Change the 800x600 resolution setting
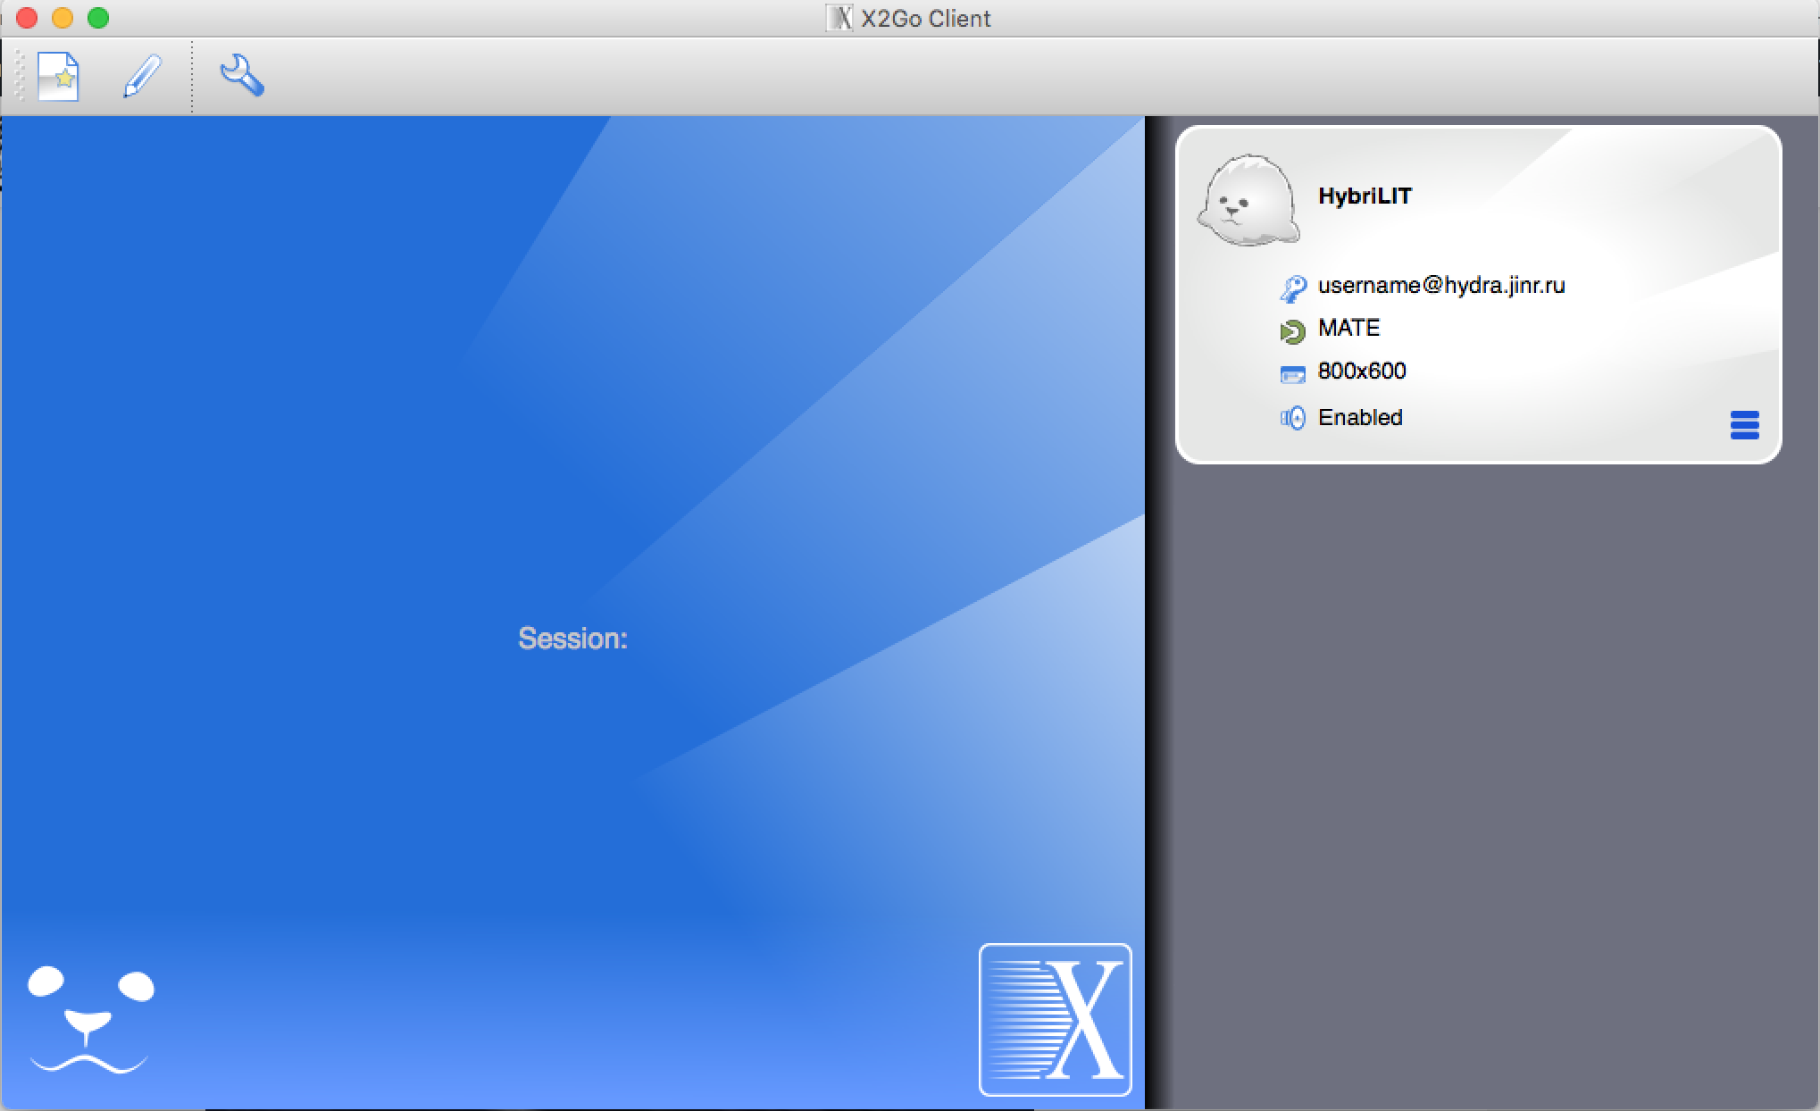Viewport: 1820px width, 1111px height. coord(1362,372)
